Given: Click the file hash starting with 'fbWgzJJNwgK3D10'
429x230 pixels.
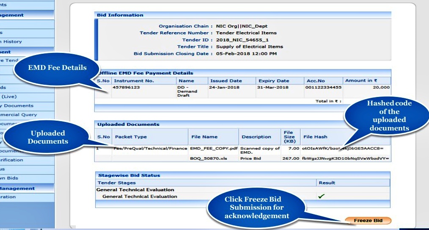Looking at the screenshot, I should [345, 158].
